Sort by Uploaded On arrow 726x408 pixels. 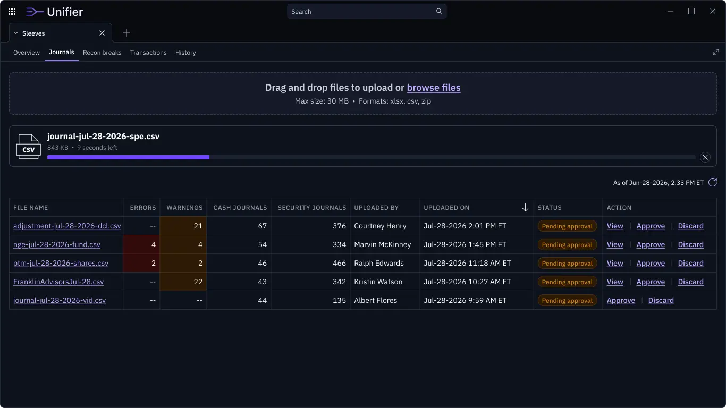[x=525, y=208]
